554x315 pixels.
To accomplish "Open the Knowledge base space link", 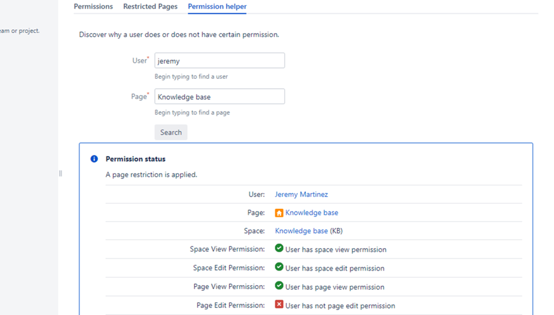I will 301,231.
